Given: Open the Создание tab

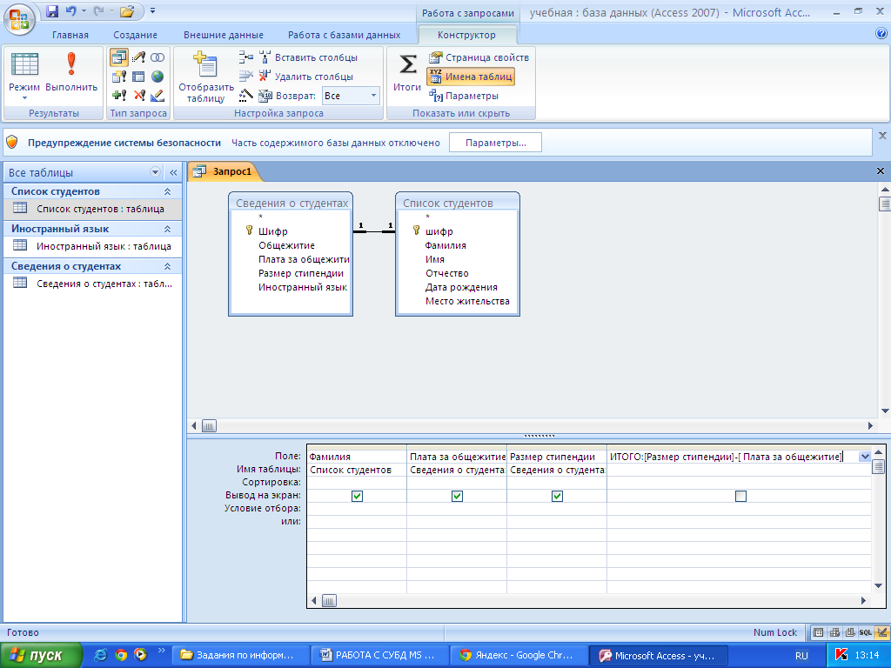Looking at the screenshot, I should click(135, 35).
